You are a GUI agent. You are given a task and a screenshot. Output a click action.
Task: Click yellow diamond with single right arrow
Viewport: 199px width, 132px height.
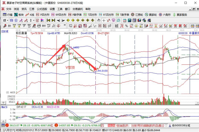pyautogui.click(x=73, y=20)
